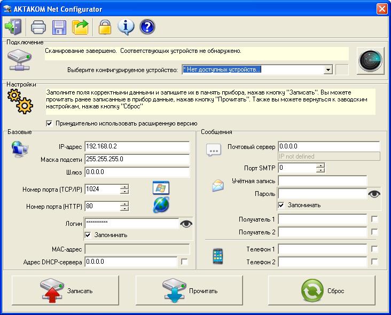Click the Порт SMTP field
Image resolution: width=391 pixels, height=315 pixels.
(297, 168)
